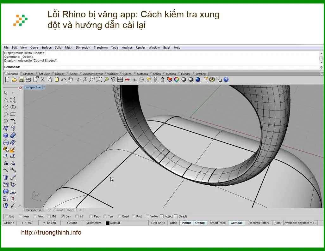This screenshot has height=251, width=325.
Task: Click into the Command input field
Action: pyautogui.click(x=162, y=67)
